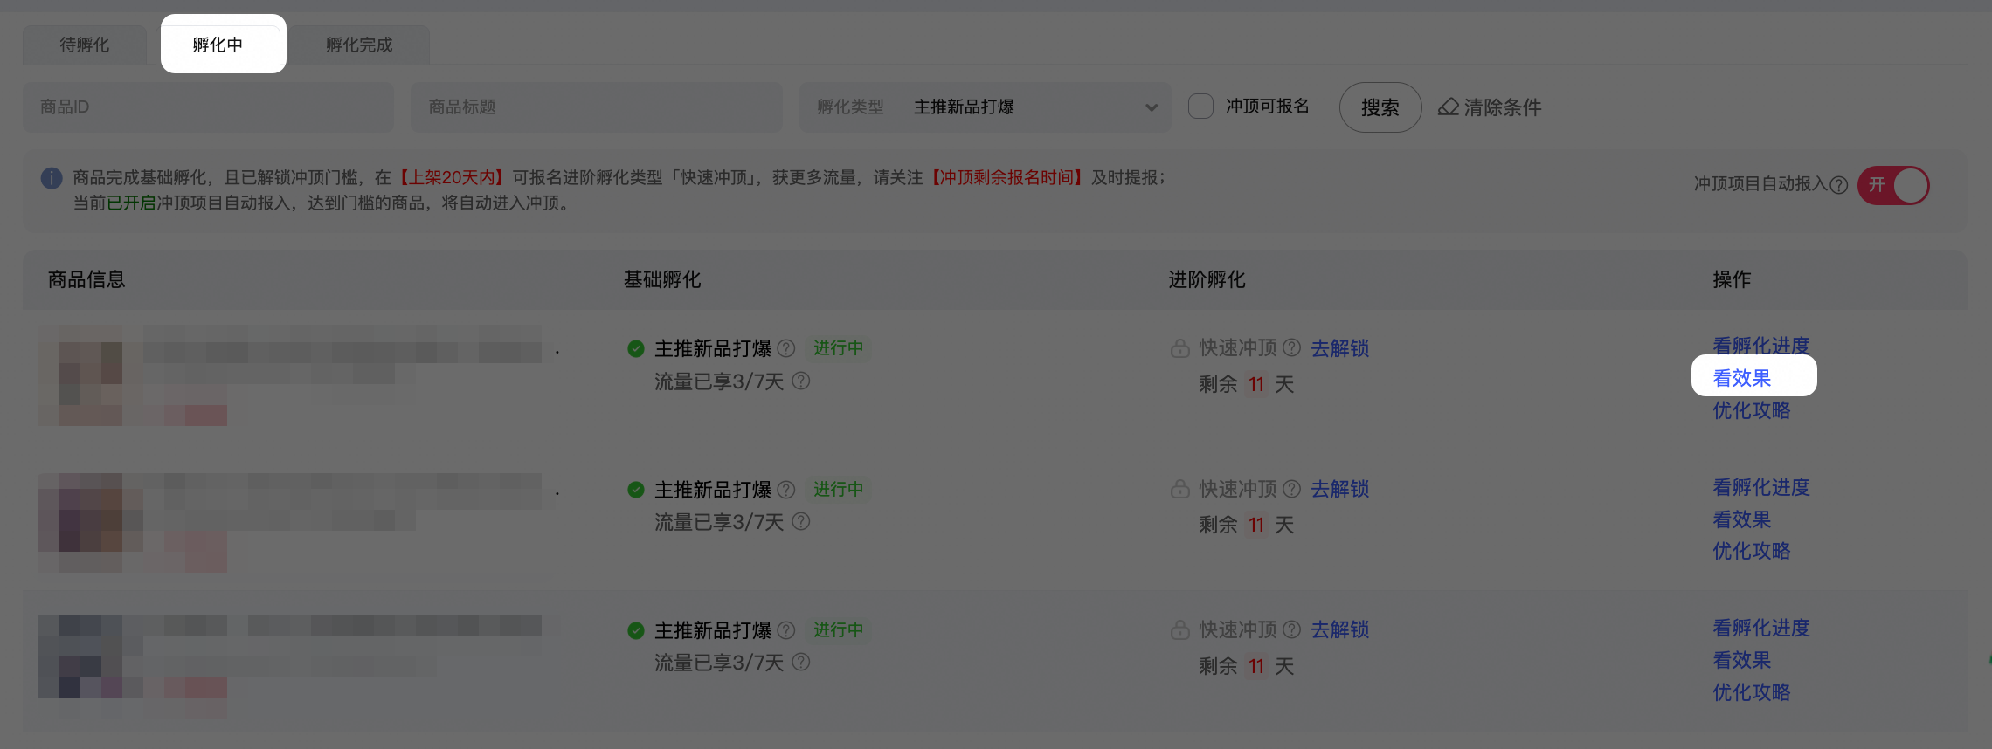Open second row 优化攻略 link
Screen dimensions: 1992x749
1752,551
